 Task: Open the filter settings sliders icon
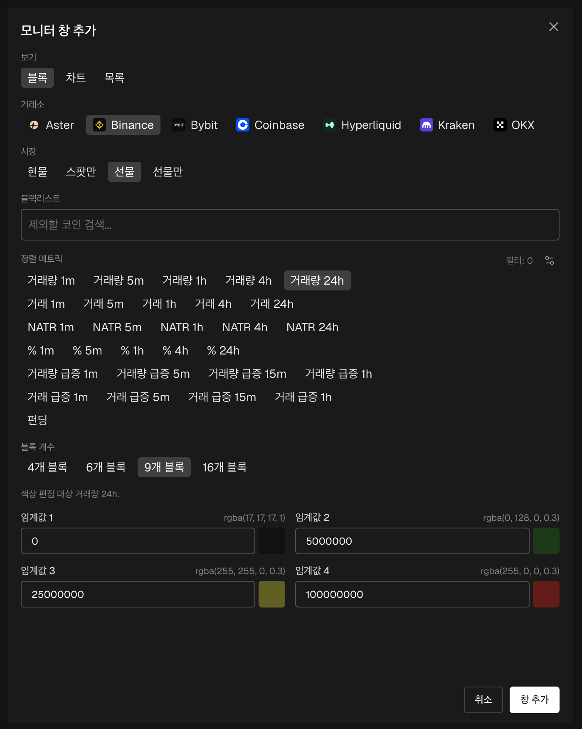coord(550,260)
